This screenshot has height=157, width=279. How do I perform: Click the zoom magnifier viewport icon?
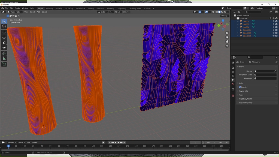coord(227,33)
